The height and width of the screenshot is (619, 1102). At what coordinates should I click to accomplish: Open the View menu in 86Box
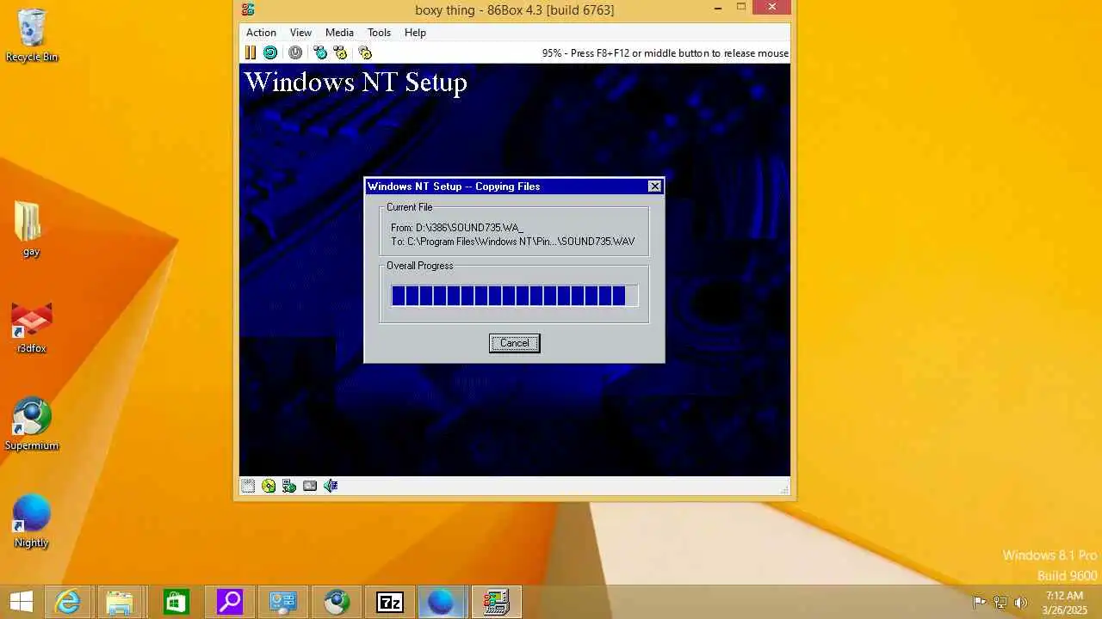[x=300, y=33]
